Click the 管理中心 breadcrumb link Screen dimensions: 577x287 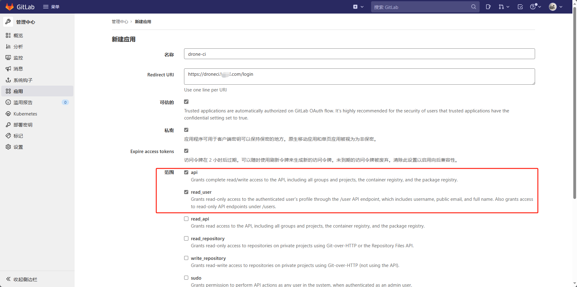click(x=120, y=22)
